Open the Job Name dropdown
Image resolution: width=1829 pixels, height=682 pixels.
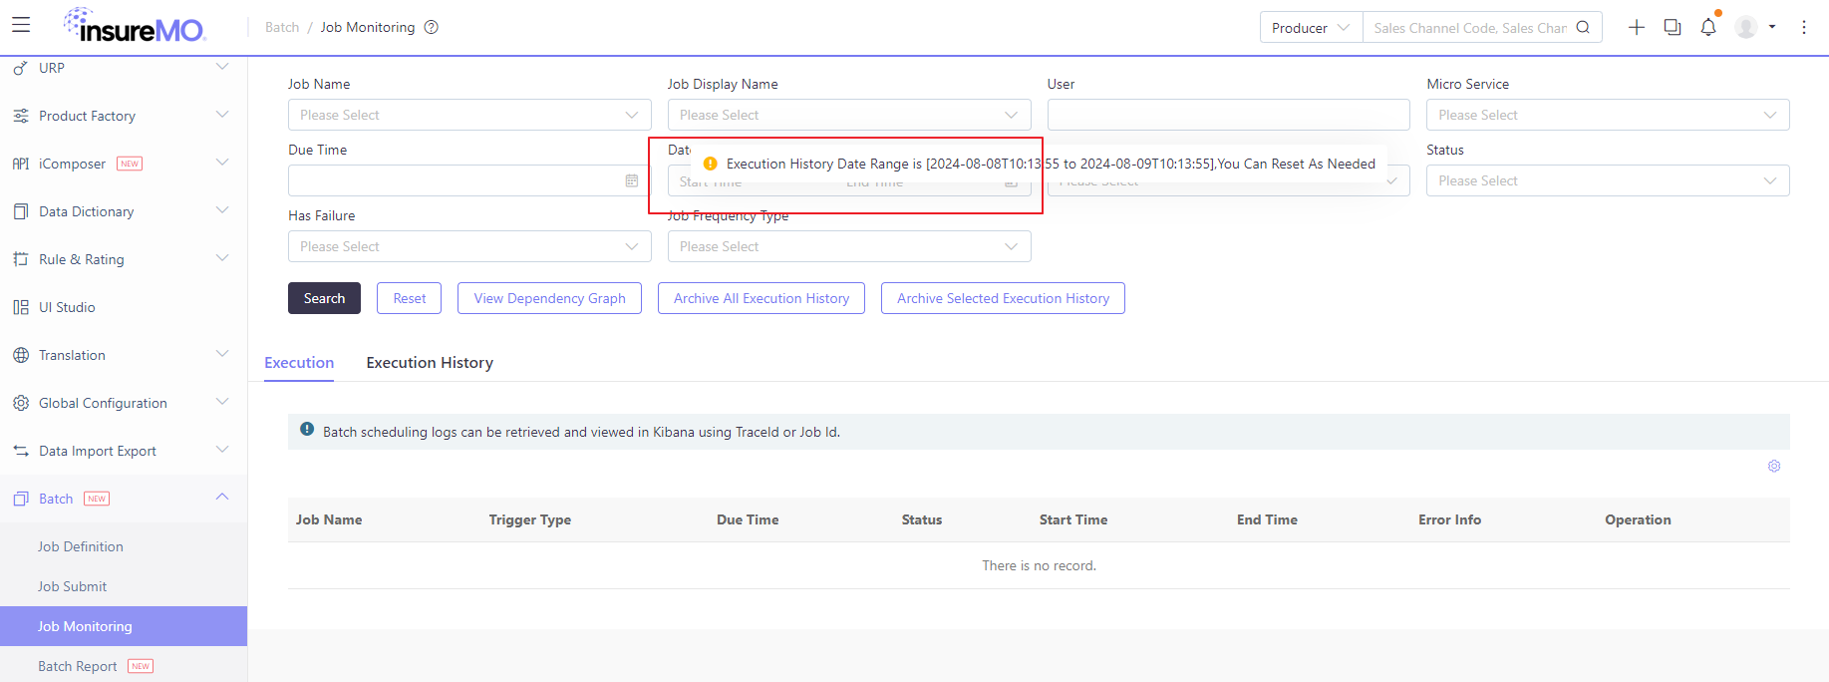coord(469,115)
